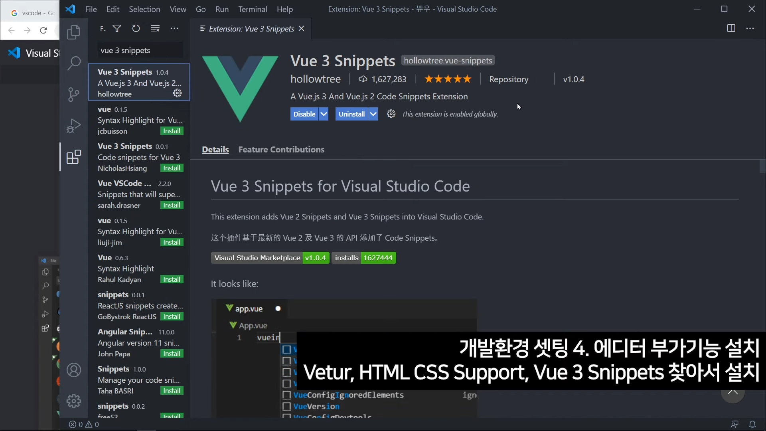Open Run and Debug view icon
766x431 pixels.
(73, 126)
